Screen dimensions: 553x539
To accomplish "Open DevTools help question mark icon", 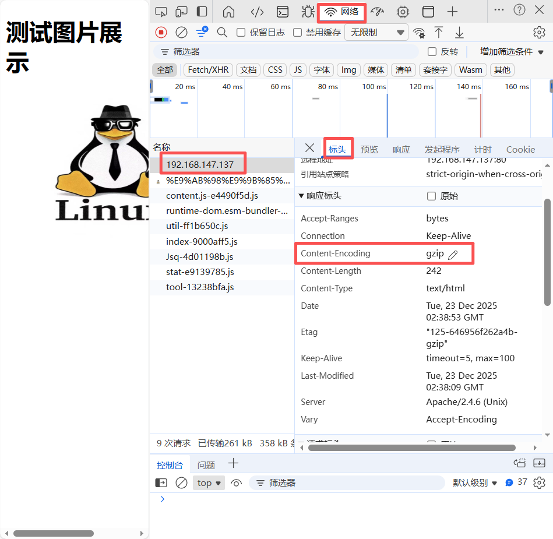I will point(519,10).
